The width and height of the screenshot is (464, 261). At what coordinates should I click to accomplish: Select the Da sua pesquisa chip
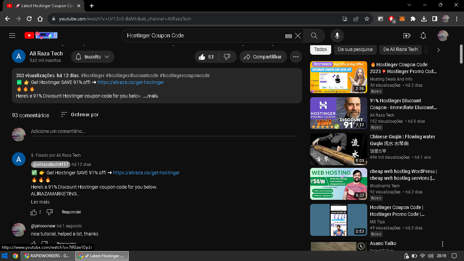(355, 49)
